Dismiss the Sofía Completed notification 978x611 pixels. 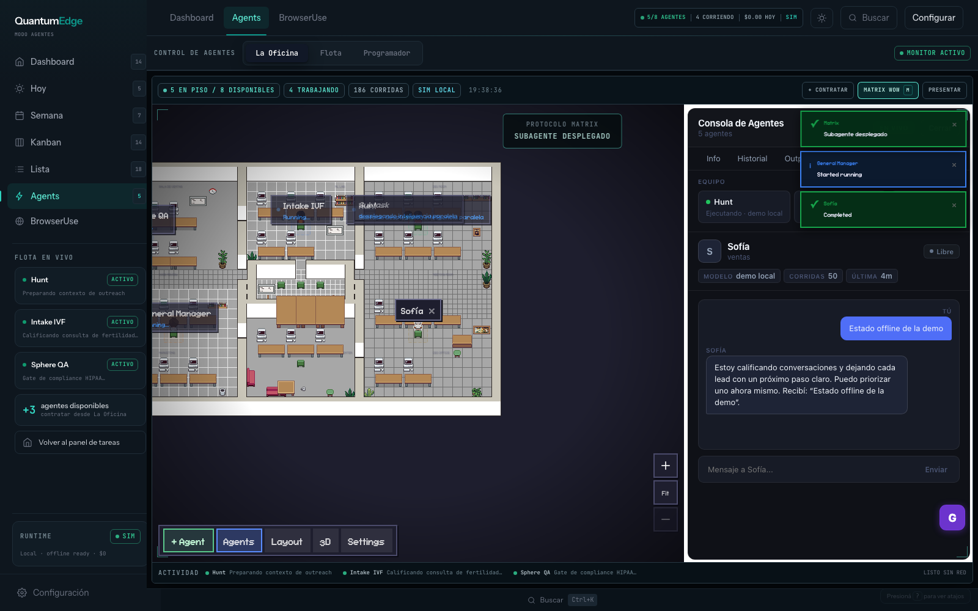click(954, 205)
